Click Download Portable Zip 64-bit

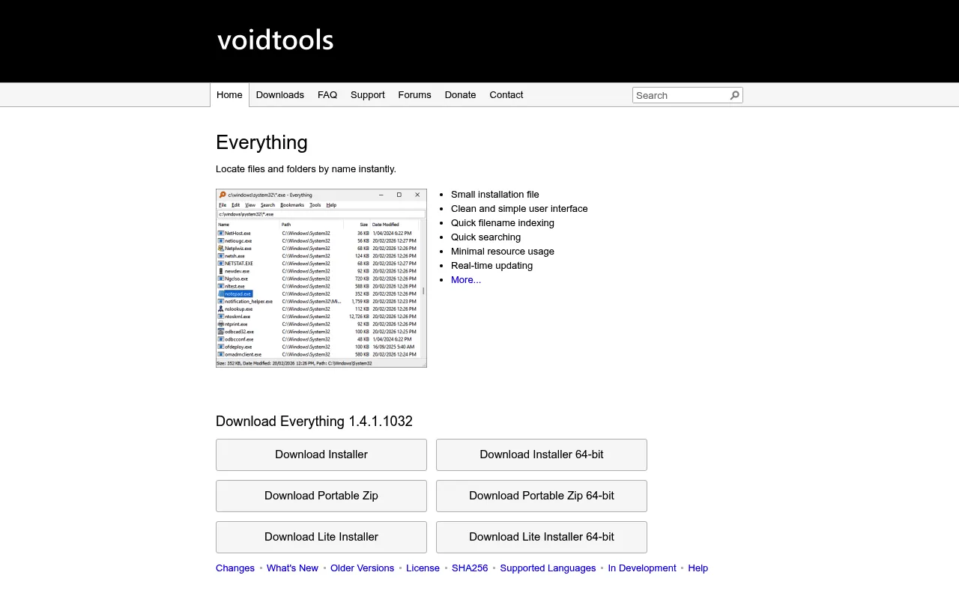tap(542, 496)
